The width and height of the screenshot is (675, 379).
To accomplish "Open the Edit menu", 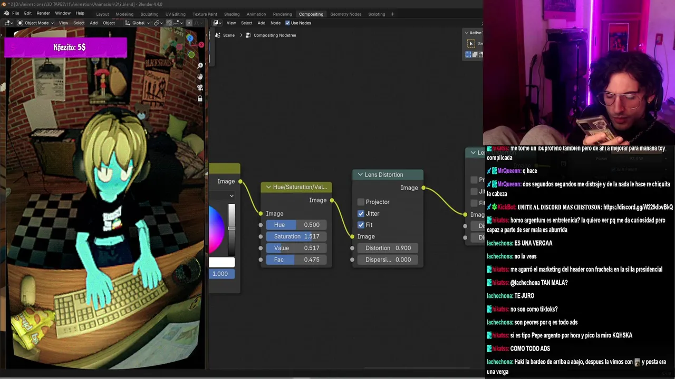I will [x=28, y=13].
